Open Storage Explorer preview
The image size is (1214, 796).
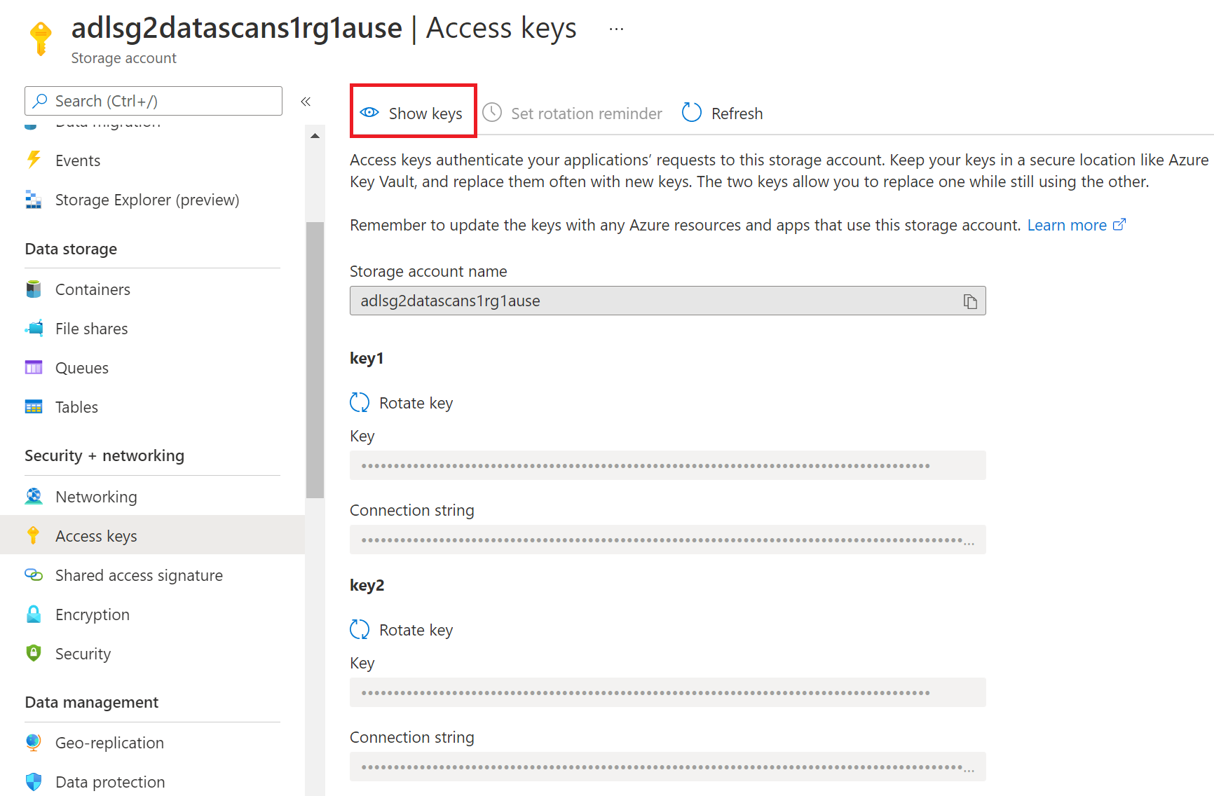[x=146, y=199]
